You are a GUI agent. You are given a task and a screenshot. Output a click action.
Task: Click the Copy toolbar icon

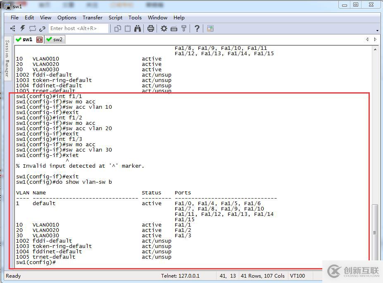[118, 28]
